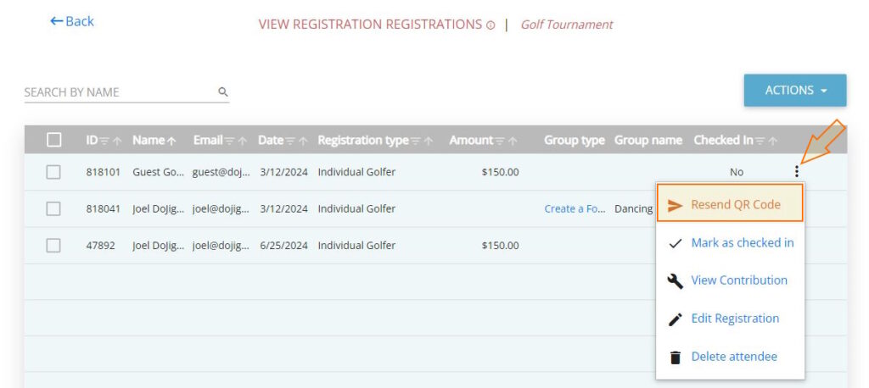
Task: Click the wrench icon for View Contribution
Action: click(x=675, y=280)
